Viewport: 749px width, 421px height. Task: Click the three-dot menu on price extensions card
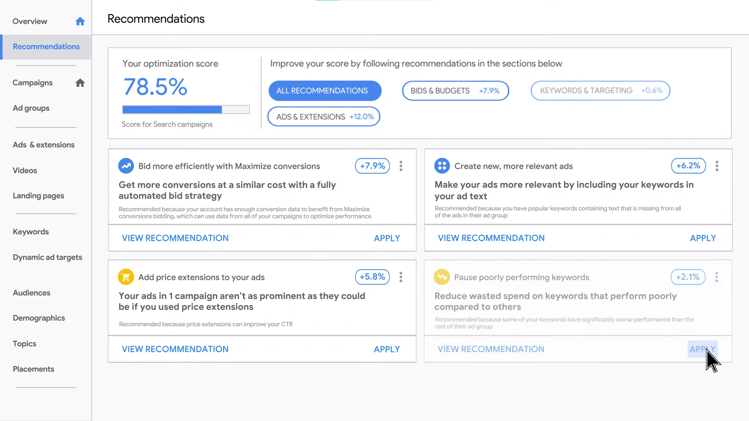click(x=401, y=276)
